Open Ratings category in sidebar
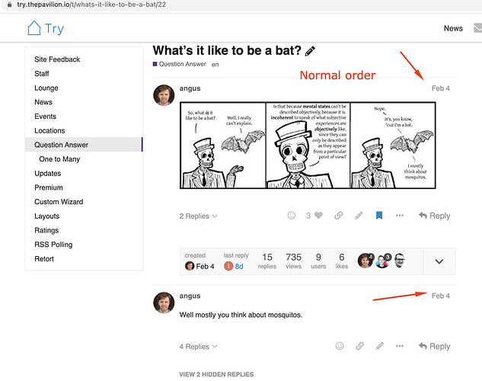The width and height of the screenshot is (482, 381). (46, 230)
